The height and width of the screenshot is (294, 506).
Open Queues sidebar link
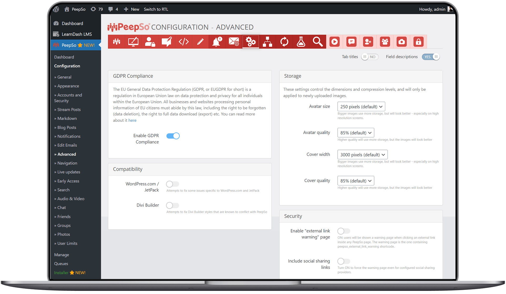pos(61,264)
